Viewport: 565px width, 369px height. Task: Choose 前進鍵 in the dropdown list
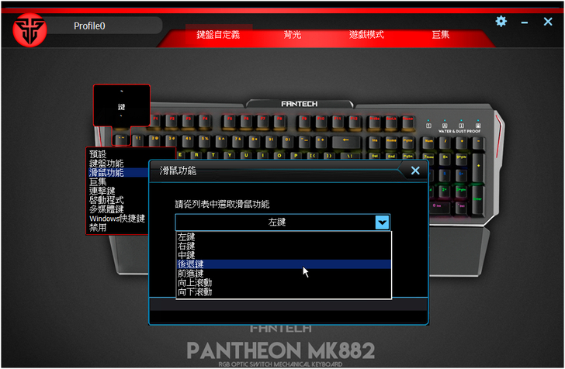191,274
